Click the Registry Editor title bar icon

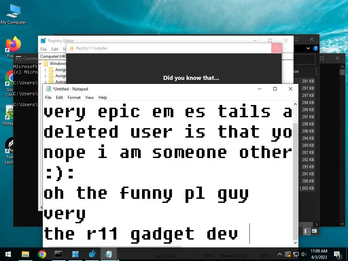click(43, 41)
